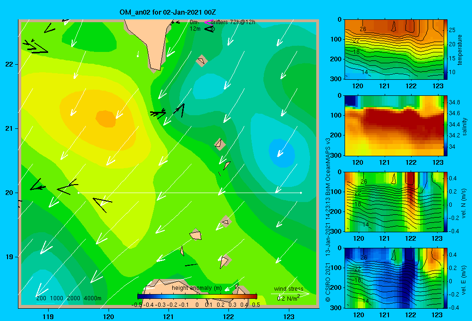Click the longitude 123 tick label on main map
Image resolution: width=472 pixels, height=321 pixels.
(289, 316)
